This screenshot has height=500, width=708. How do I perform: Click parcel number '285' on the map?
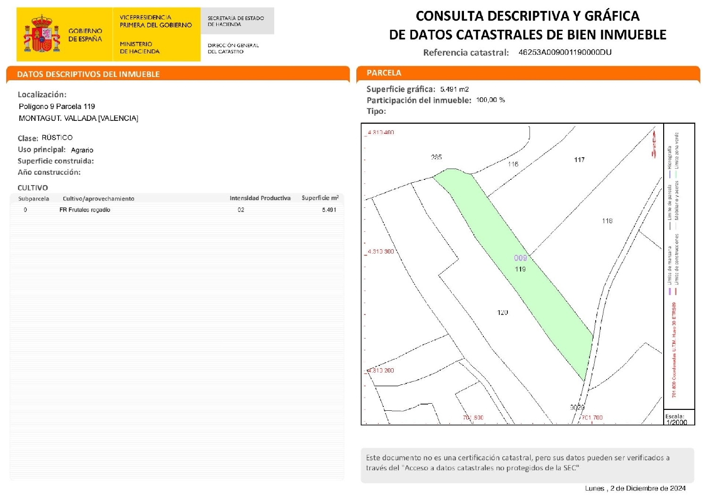(x=436, y=157)
